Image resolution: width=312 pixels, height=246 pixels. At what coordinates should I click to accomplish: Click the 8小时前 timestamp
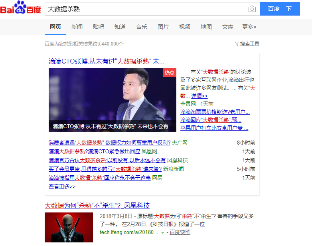click(x=246, y=143)
